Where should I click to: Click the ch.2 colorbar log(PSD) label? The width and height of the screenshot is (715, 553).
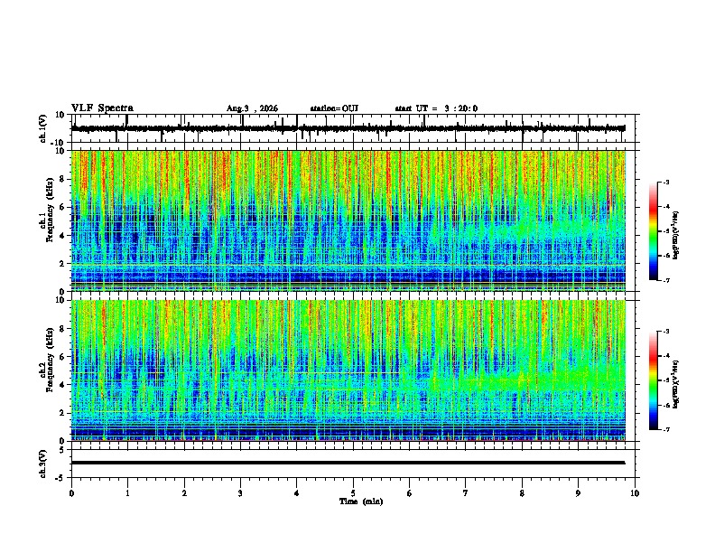coord(676,384)
